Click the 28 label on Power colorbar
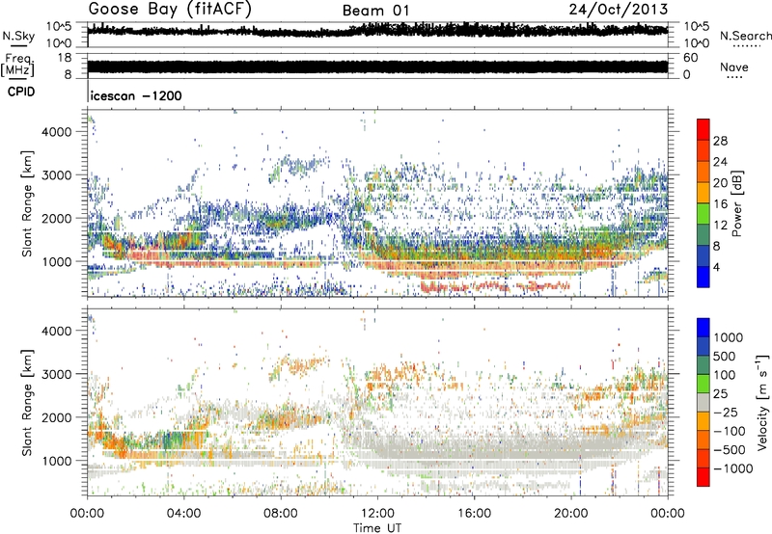The height and width of the screenshot is (534, 772). point(720,141)
